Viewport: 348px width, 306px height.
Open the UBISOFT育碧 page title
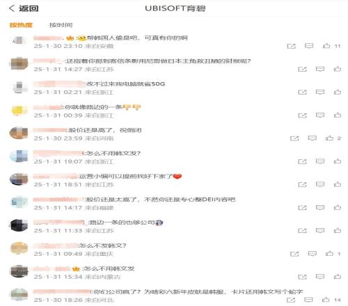(x=175, y=8)
